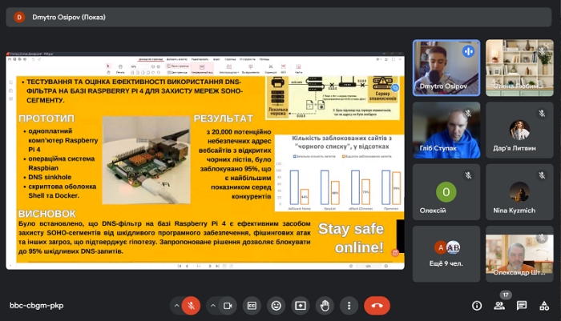Show the people participants list
This screenshot has width=561, height=321.
click(499, 305)
